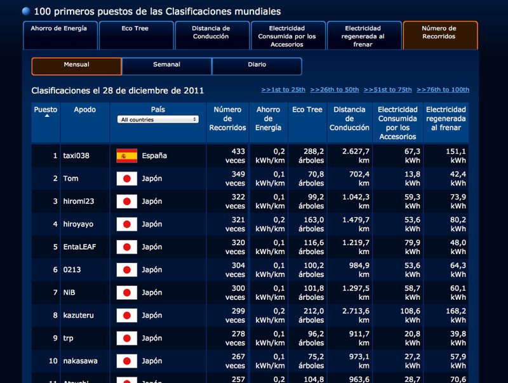Click the Número de Recorridos column header
This screenshot has width=508, height=383.
[x=227, y=119]
